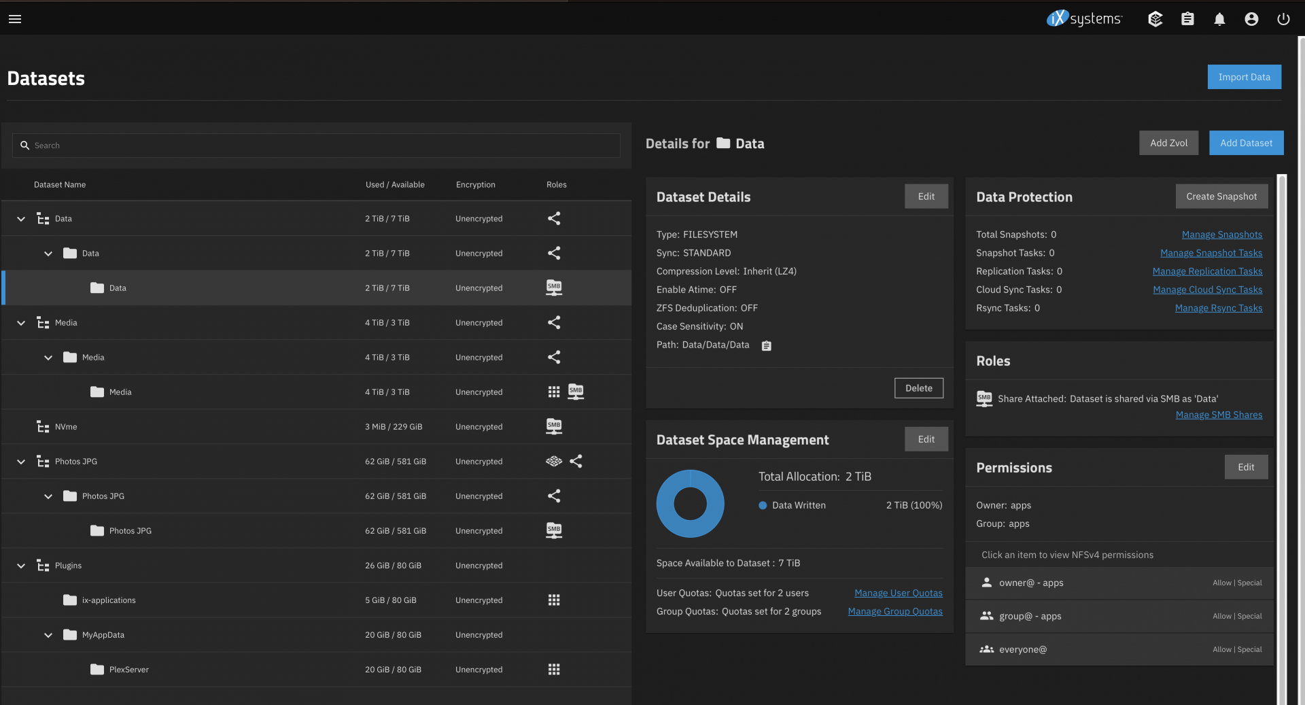
Task: Click the Import Data button
Action: (x=1244, y=77)
